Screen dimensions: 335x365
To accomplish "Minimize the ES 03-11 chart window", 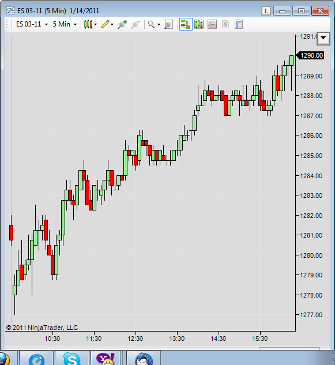I will (282, 11).
